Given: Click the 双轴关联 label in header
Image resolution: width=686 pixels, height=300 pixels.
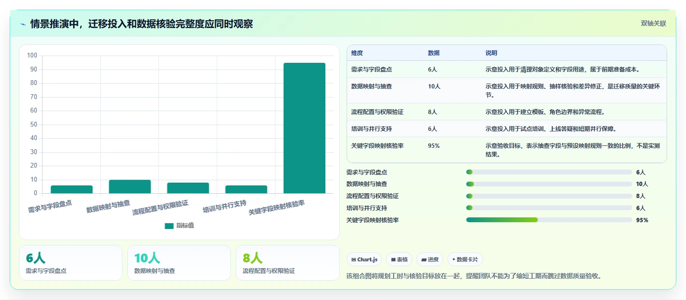Looking at the screenshot, I should click(x=654, y=24).
